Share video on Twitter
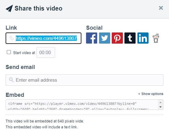 [105, 38]
